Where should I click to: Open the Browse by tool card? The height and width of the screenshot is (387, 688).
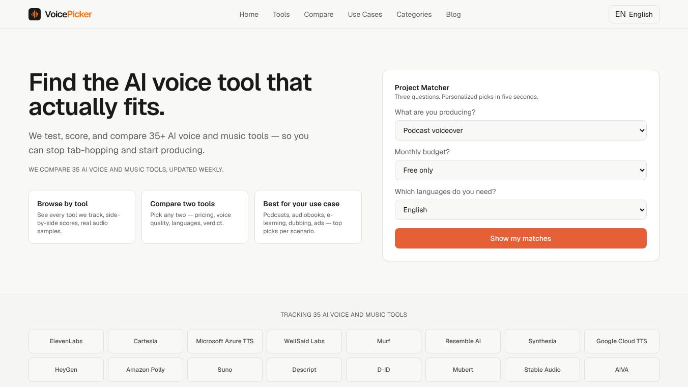(x=82, y=217)
